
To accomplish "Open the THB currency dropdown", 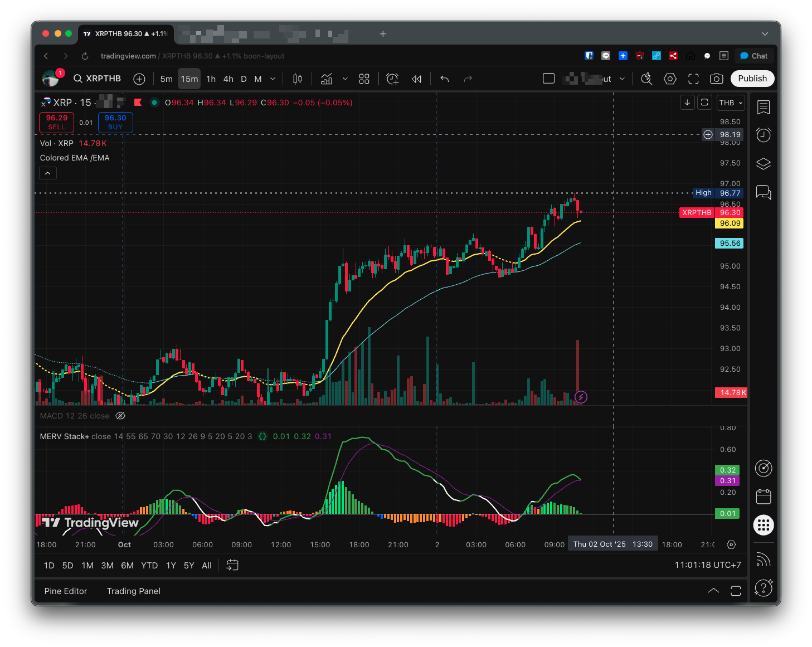I will [x=731, y=103].
